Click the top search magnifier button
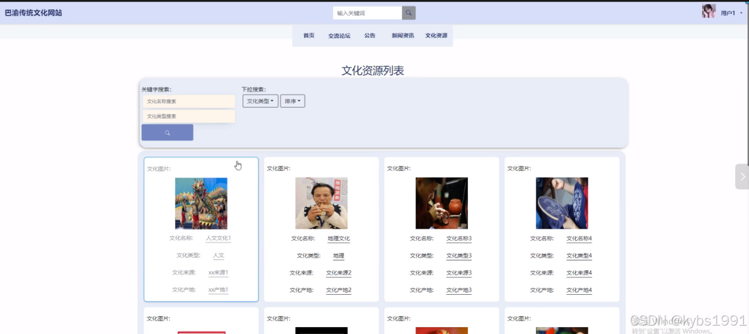 click(x=409, y=13)
